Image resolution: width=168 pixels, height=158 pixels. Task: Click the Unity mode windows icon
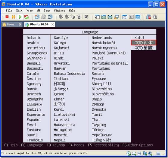point(116,17)
